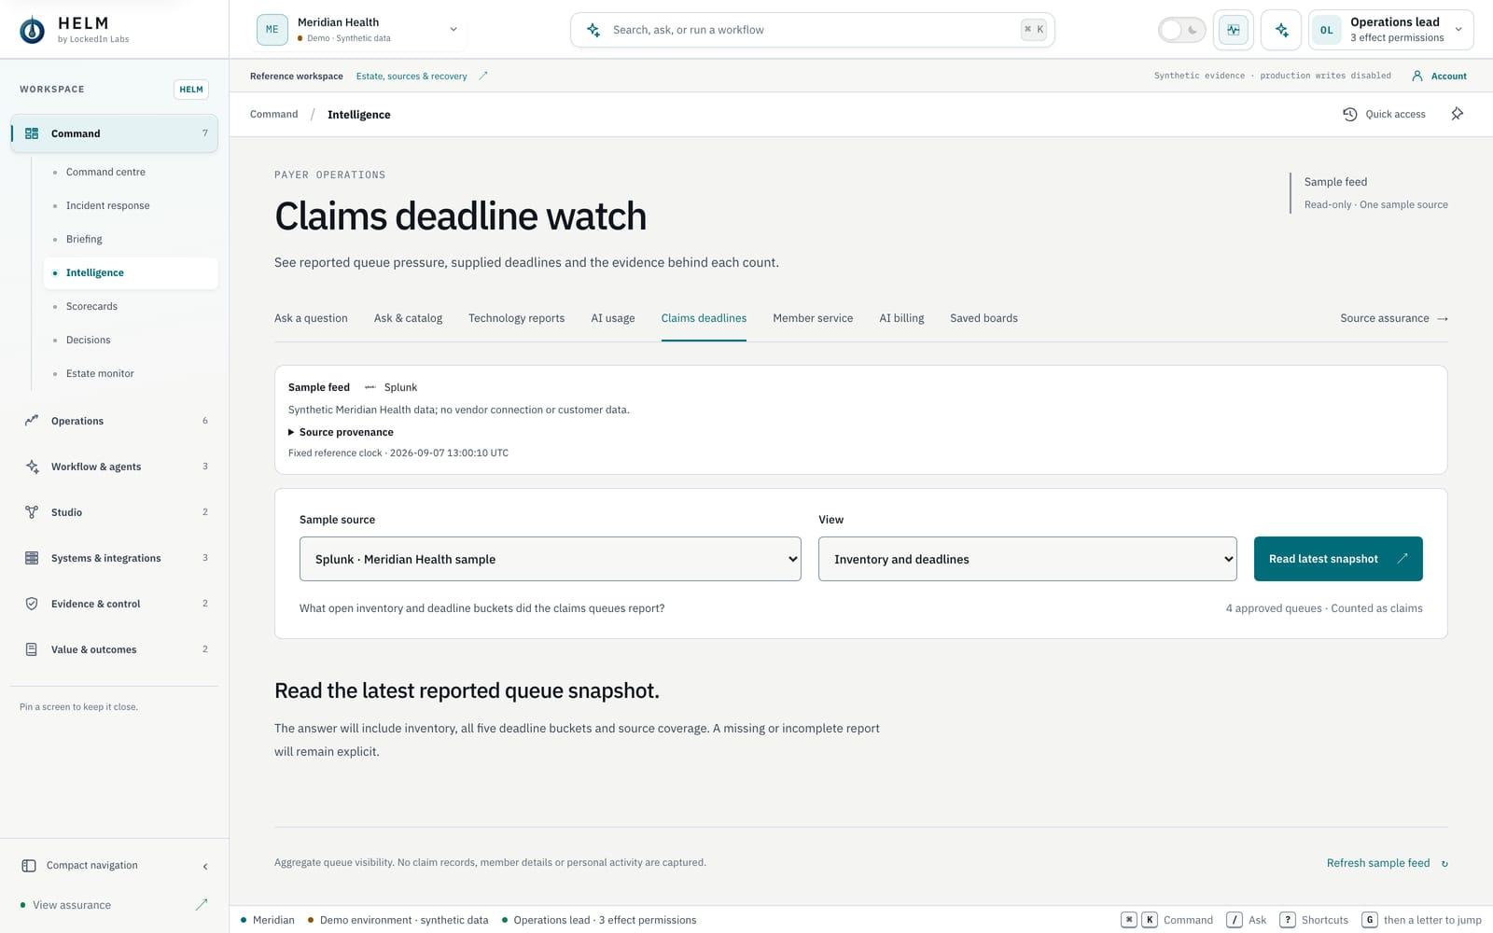
Task: Click the Value & outcomes document icon
Action: [x=32, y=649]
